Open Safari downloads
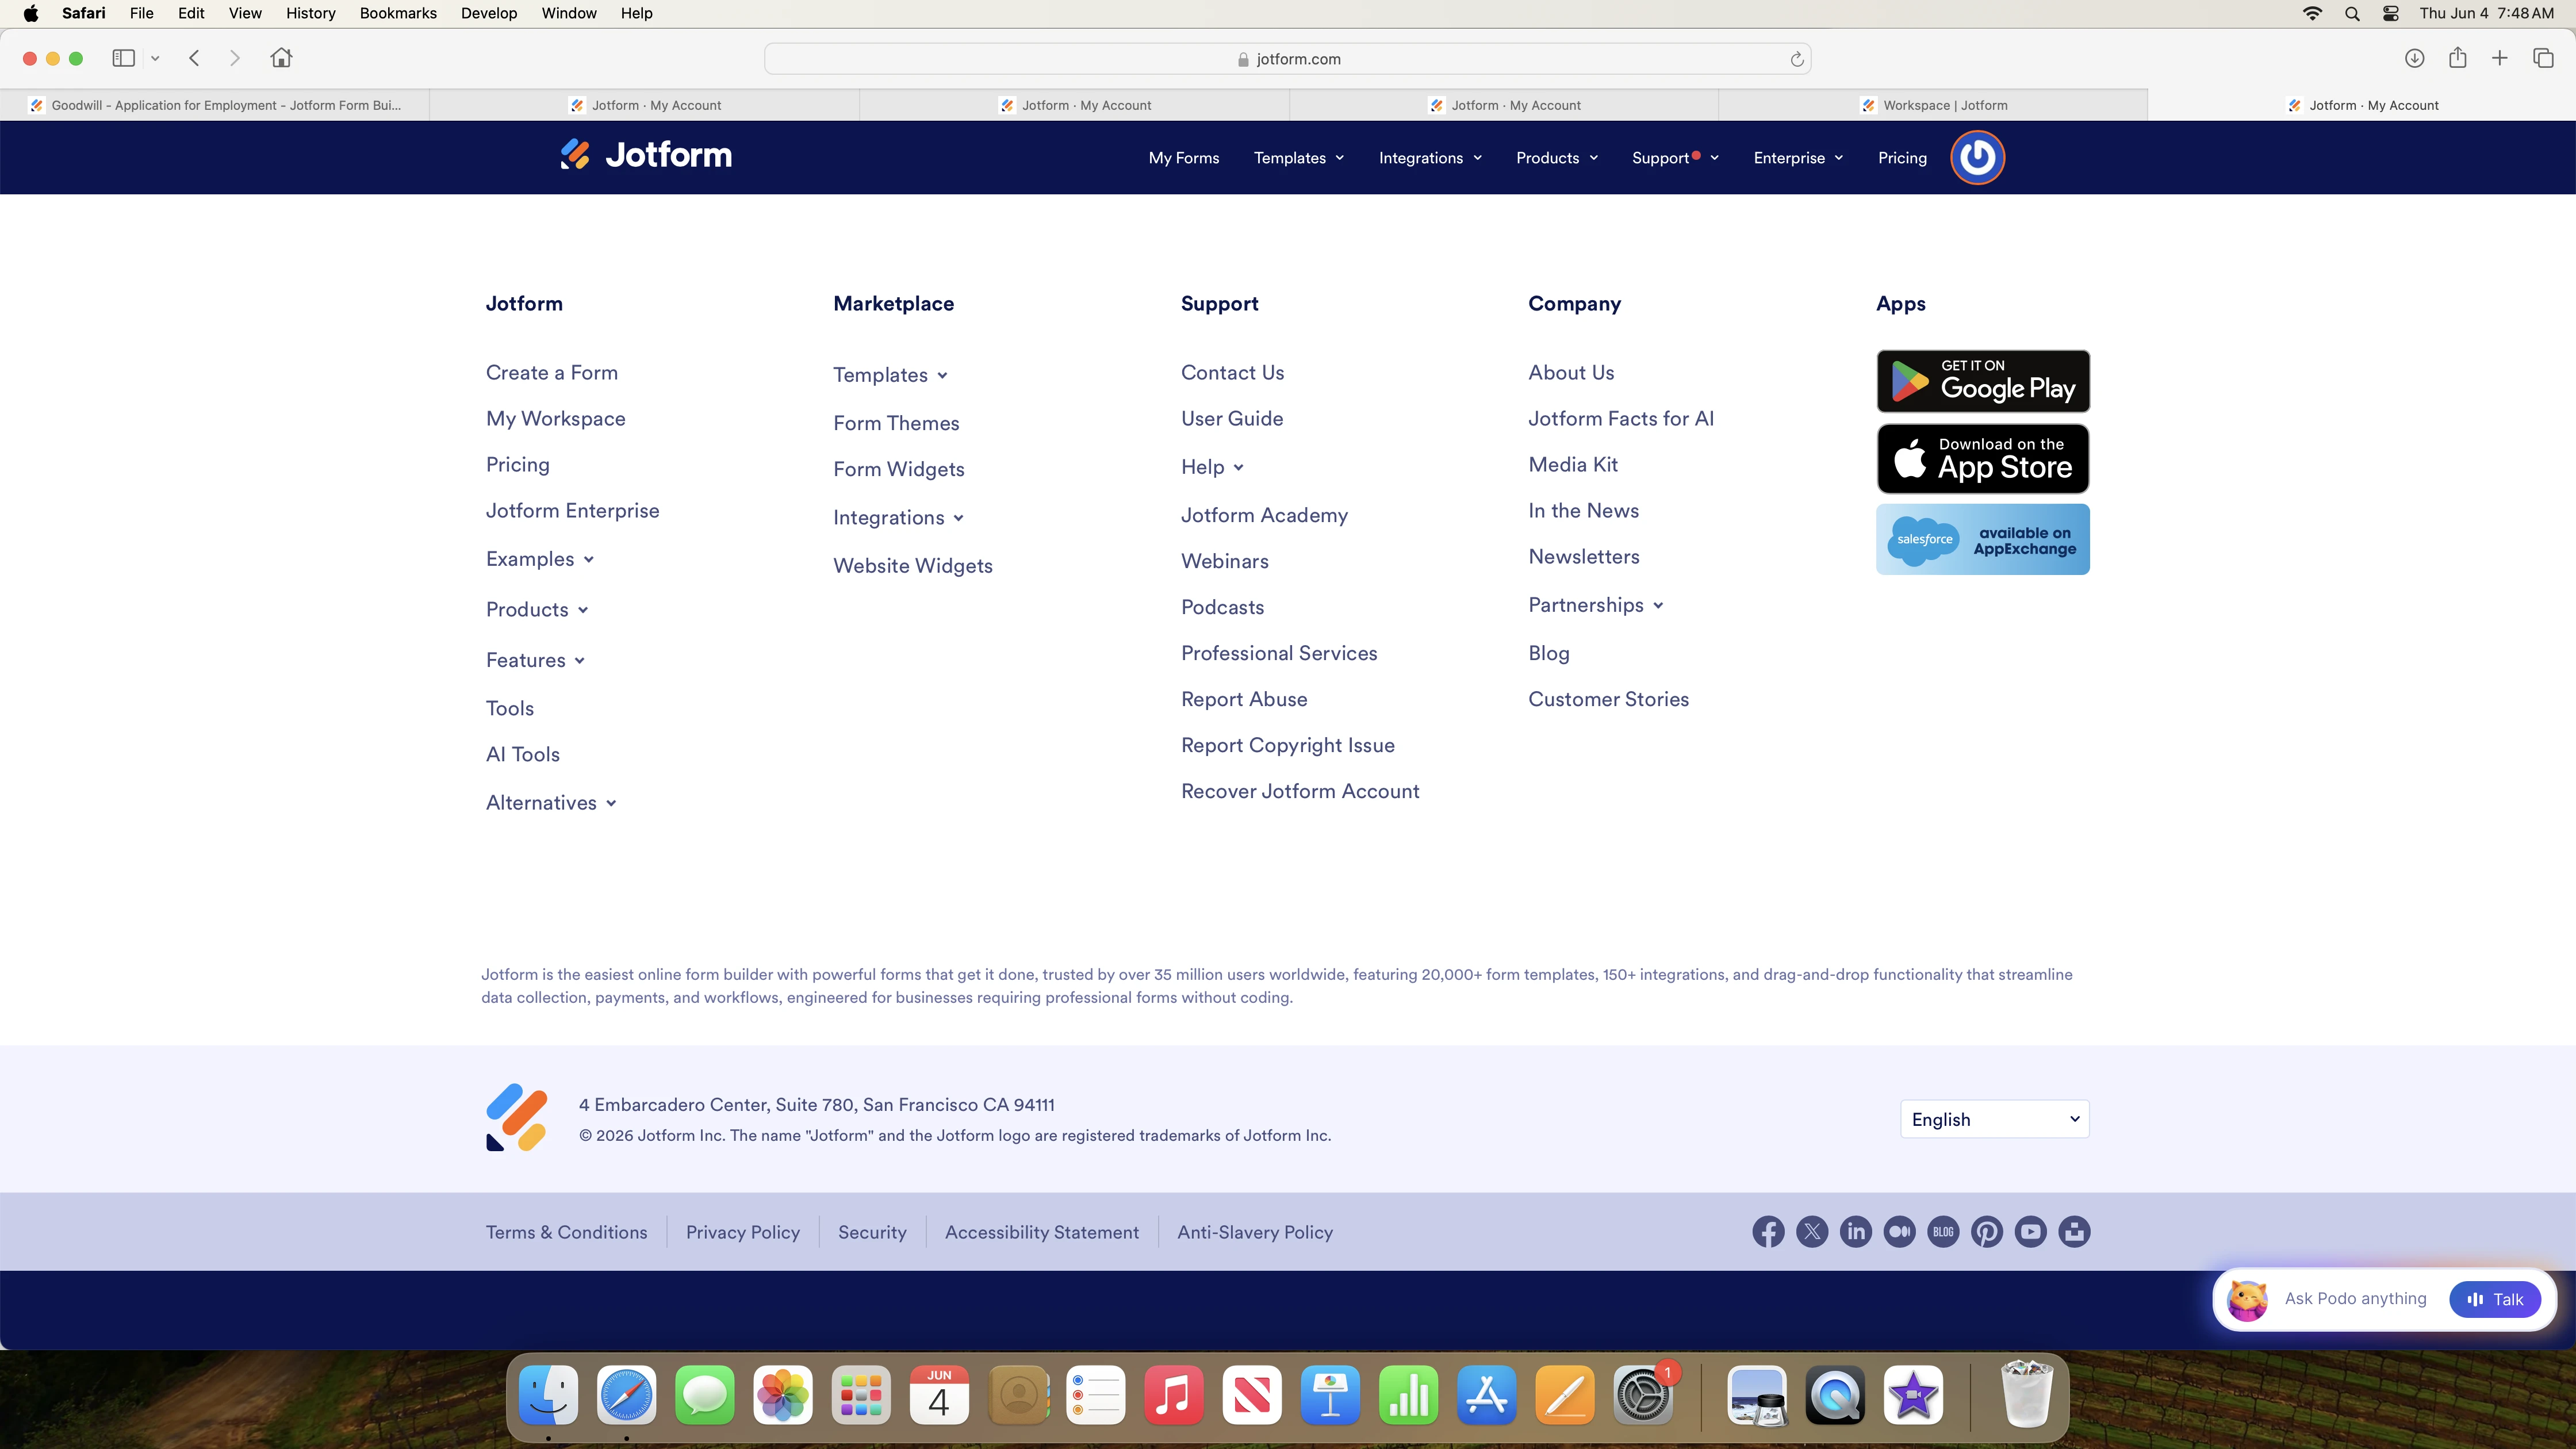 [2414, 58]
